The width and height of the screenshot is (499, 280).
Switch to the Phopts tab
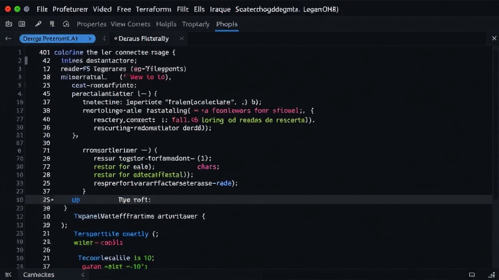point(227,24)
